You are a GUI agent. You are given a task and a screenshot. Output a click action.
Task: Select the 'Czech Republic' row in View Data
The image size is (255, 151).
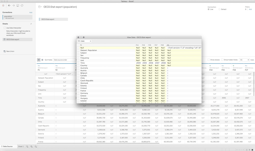point(139,81)
